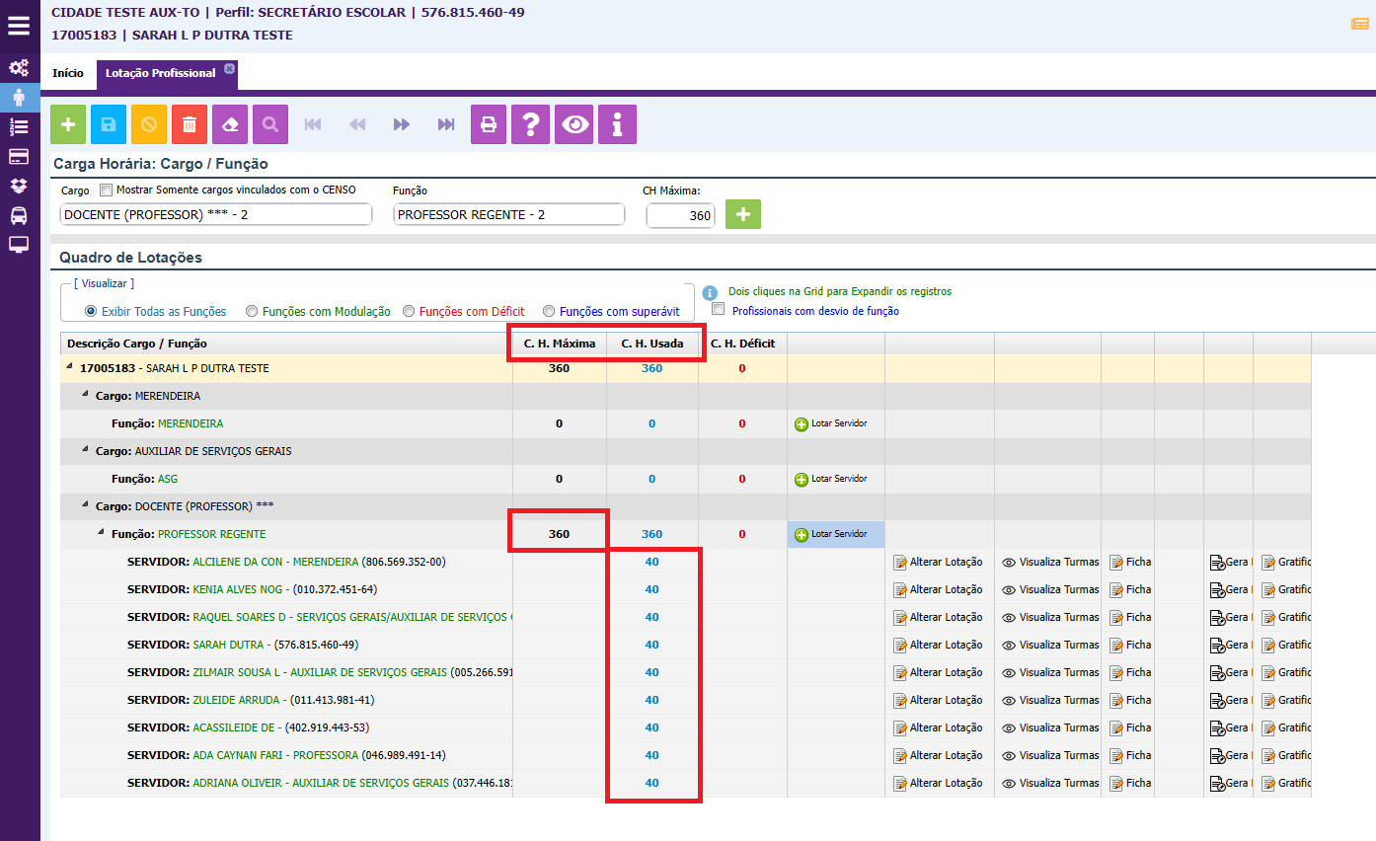Switch to the Início tab
Screen dimensions: 1376x841
pos(68,73)
